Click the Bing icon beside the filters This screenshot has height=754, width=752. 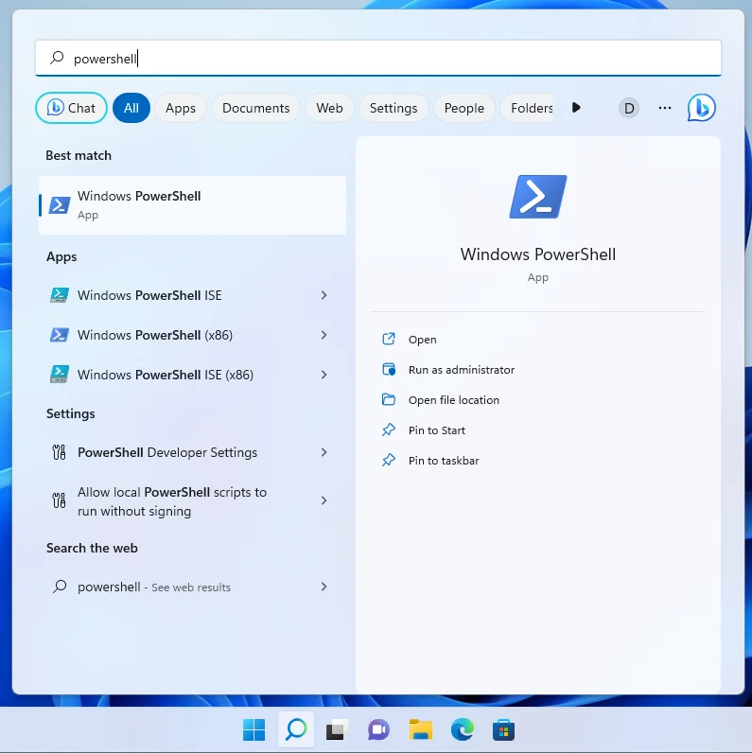701,108
